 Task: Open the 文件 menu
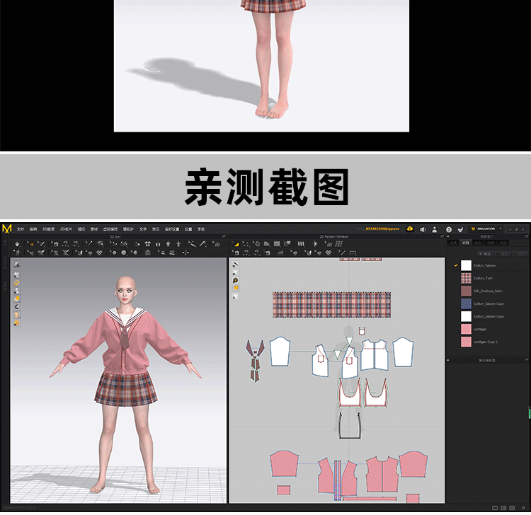(x=21, y=229)
